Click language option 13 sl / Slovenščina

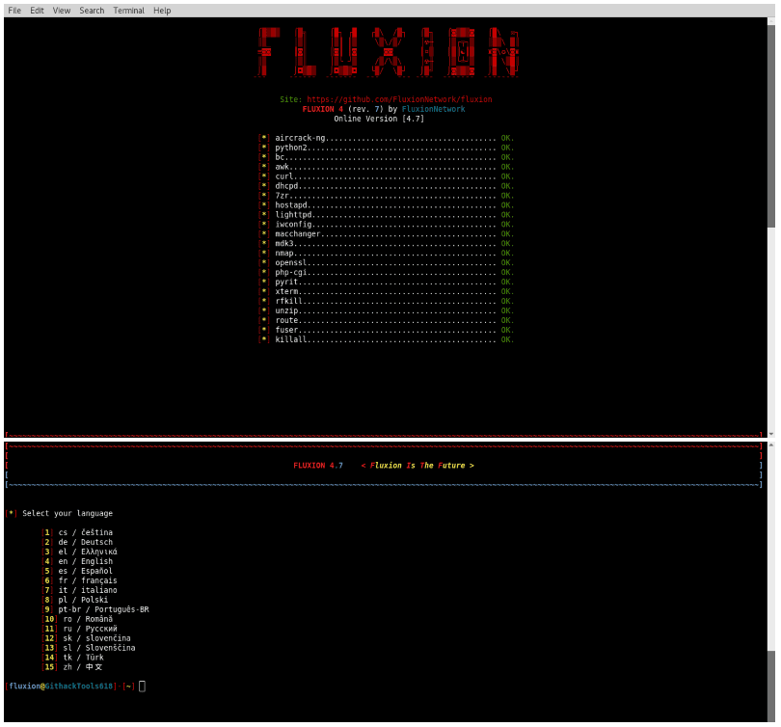pyautogui.click(x=89, y=648)
